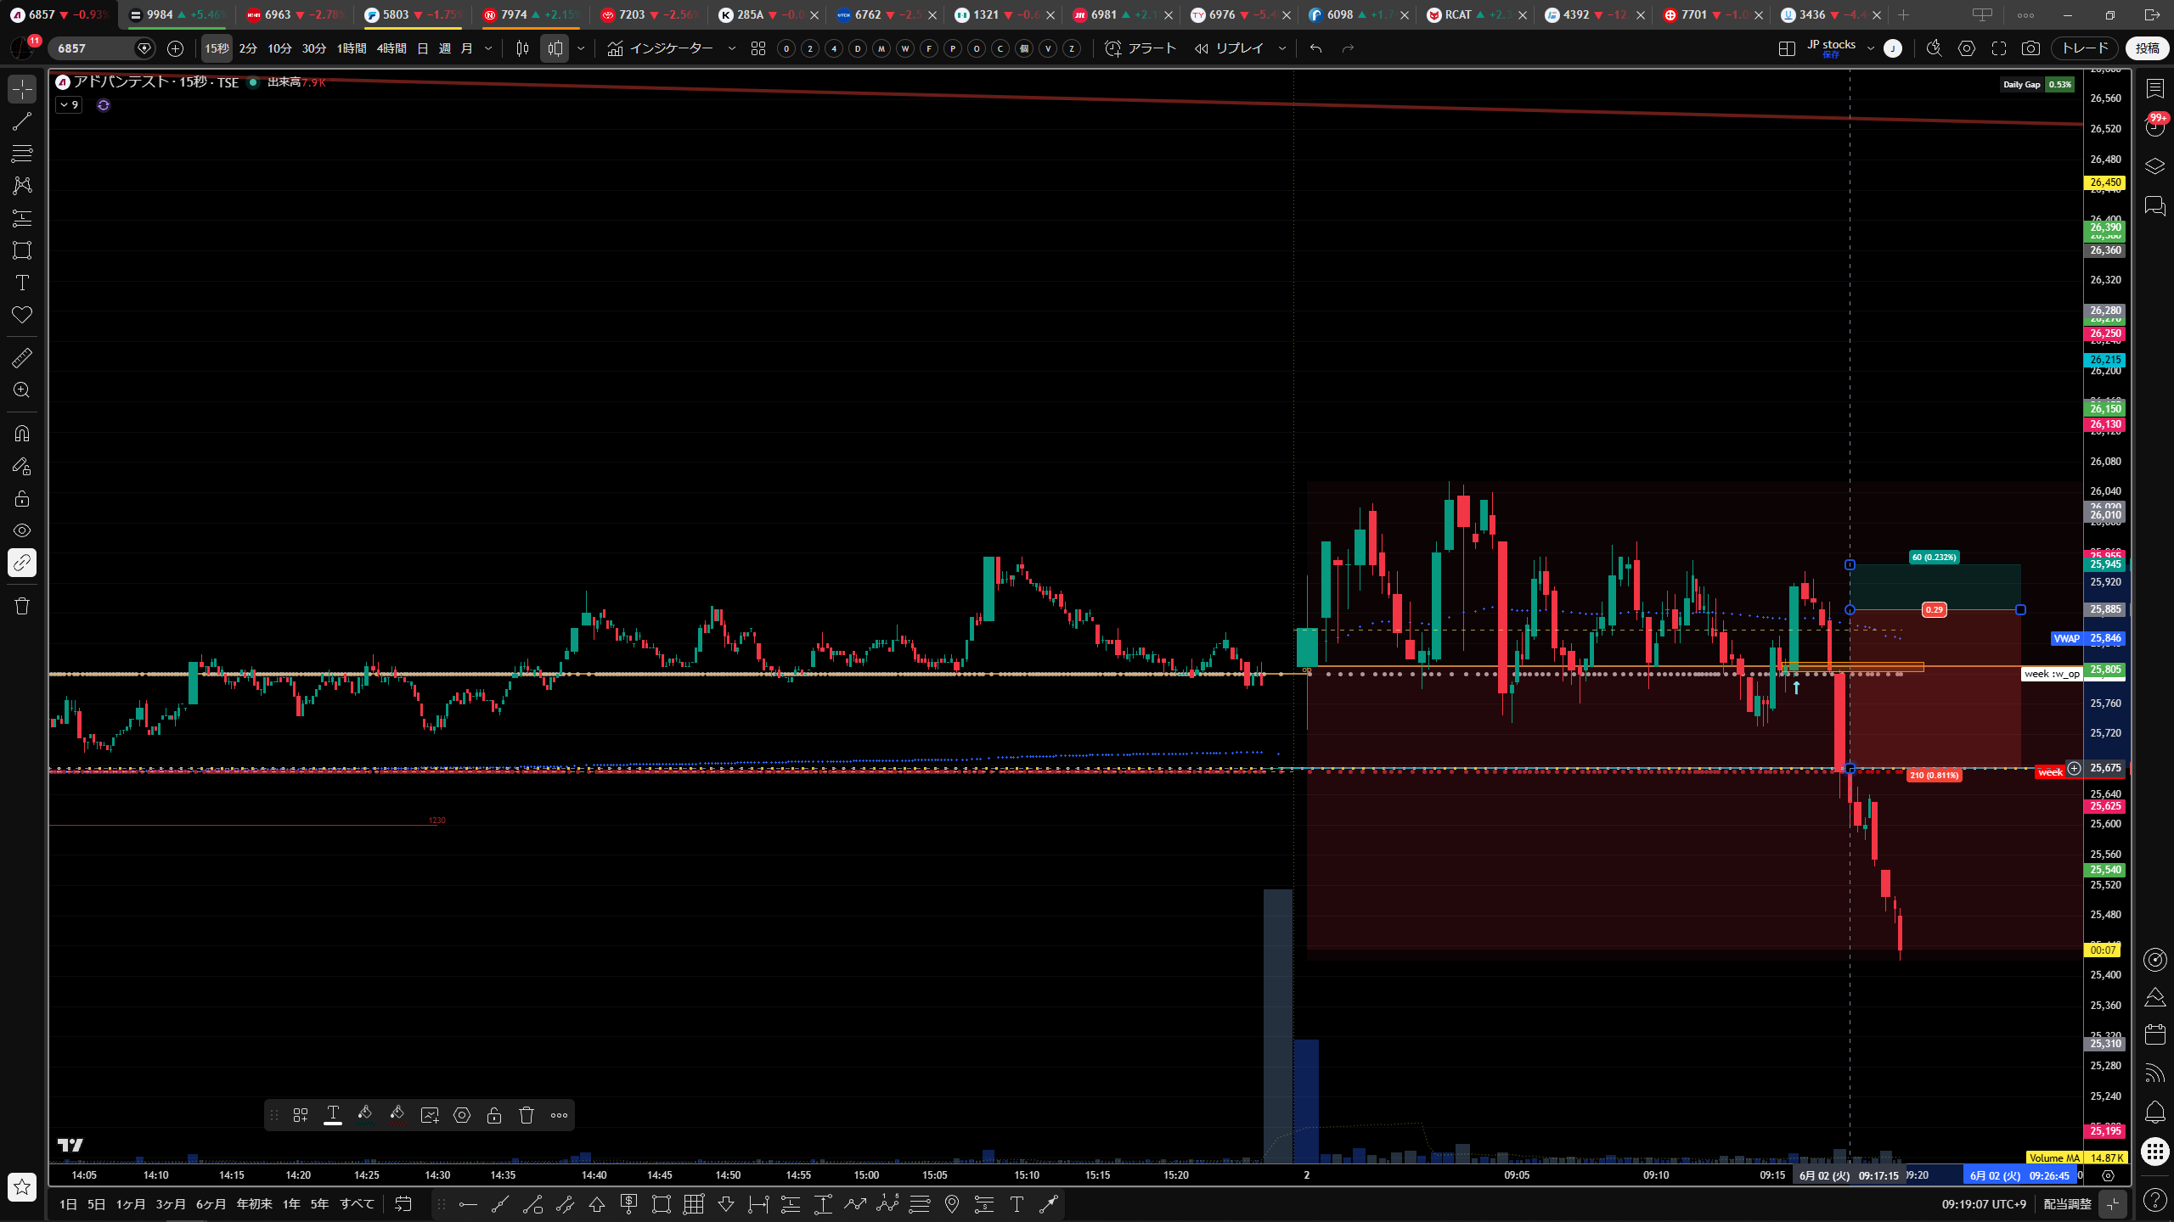Open the インジケーター indicators menu
This screenshot has height=1222, width=2174.
(x=662, y=48)
